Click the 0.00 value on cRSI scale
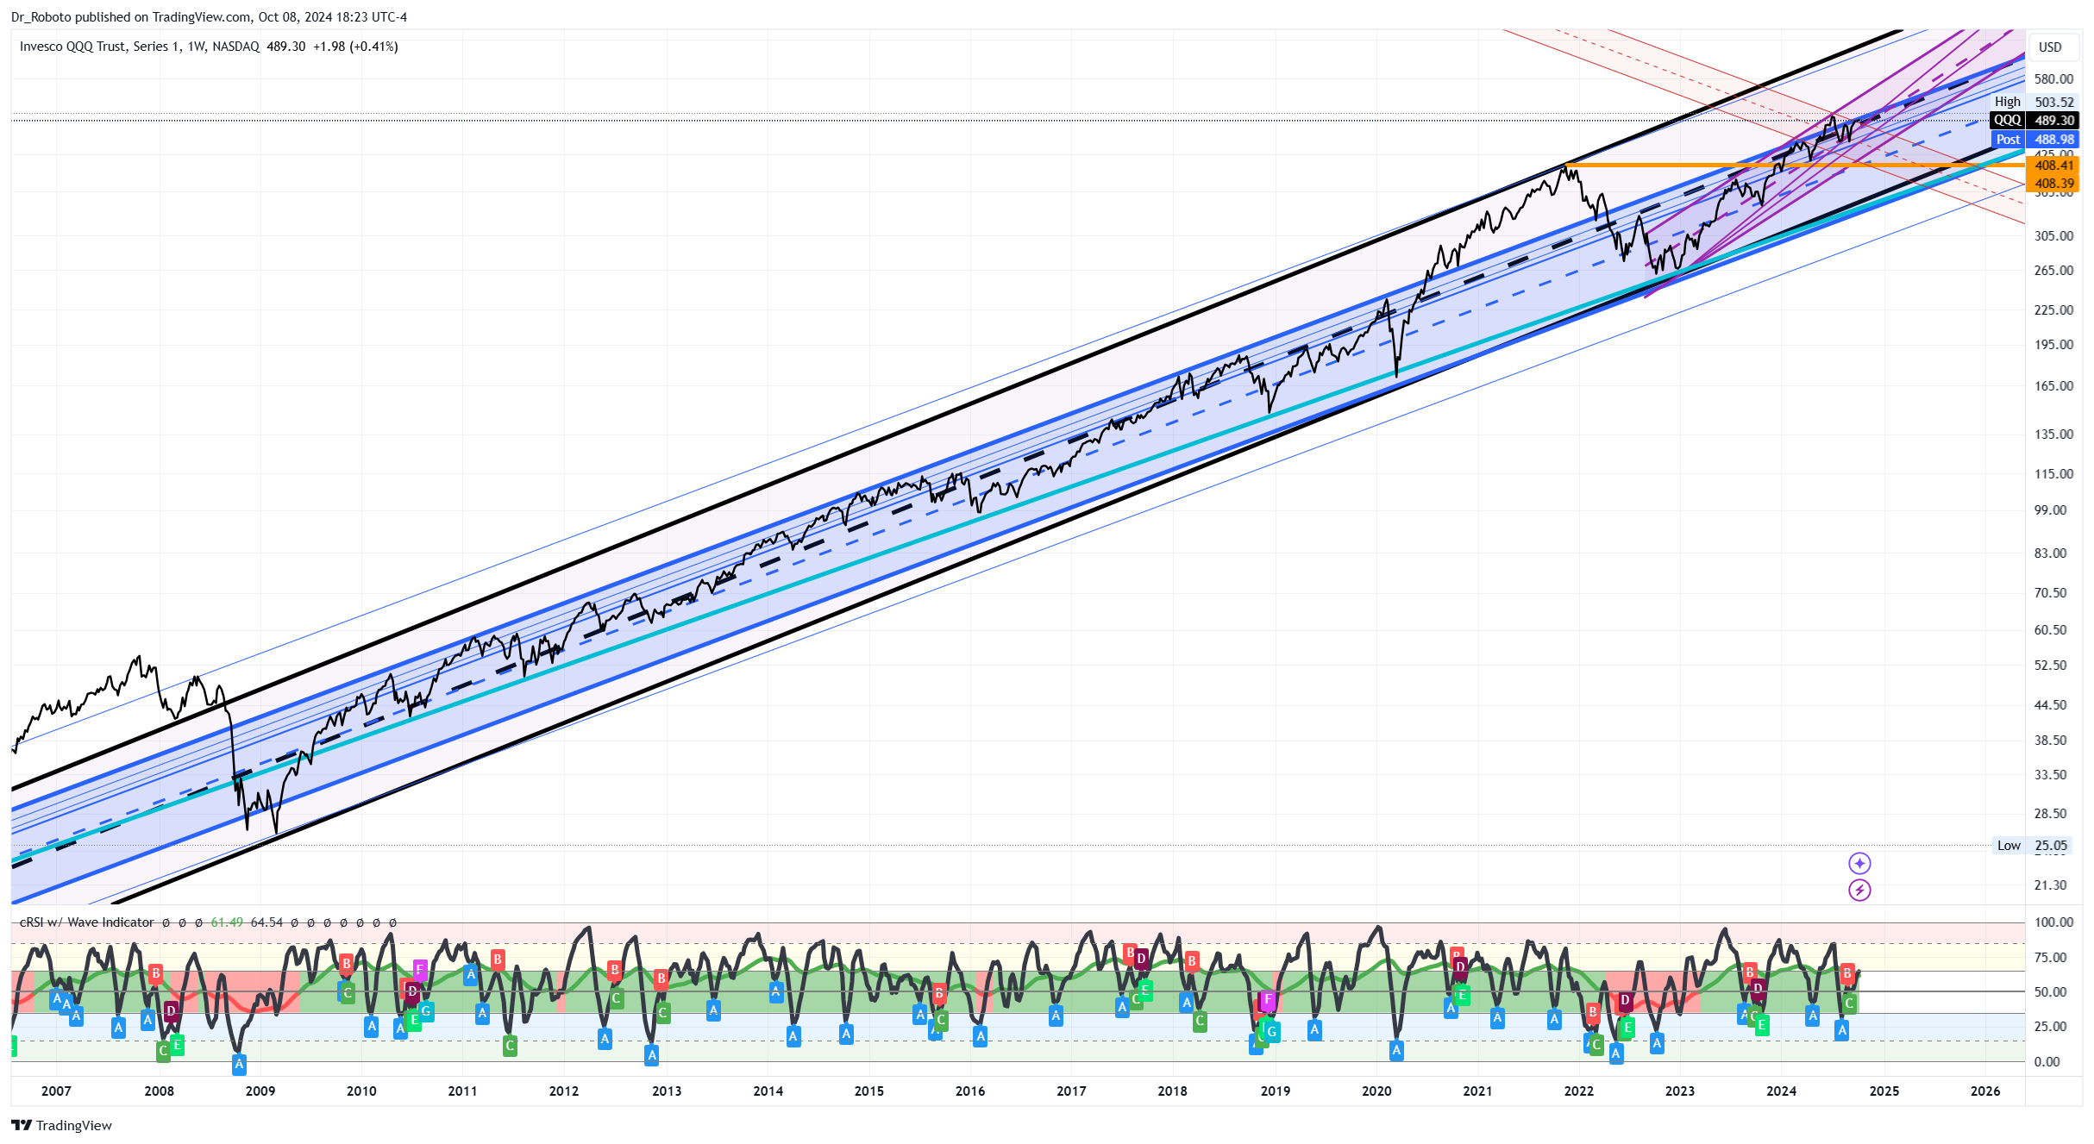The height and width of the screenshot is (1144, 2094). 2047,1062
